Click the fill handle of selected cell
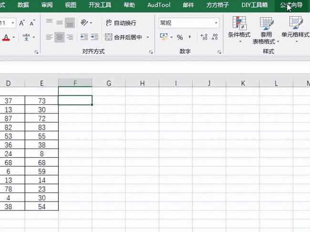The width and height of the screenshot is (310, 232). [92, 105]
